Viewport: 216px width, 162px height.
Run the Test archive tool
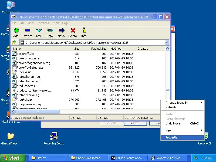coord(39,33)
